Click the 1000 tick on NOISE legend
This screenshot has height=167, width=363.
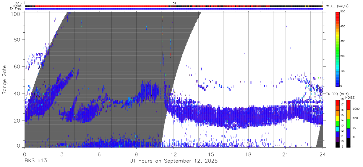pyautogui.click(x=355, y=118)
